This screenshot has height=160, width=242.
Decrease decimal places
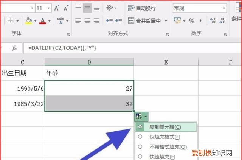(222, 21)
